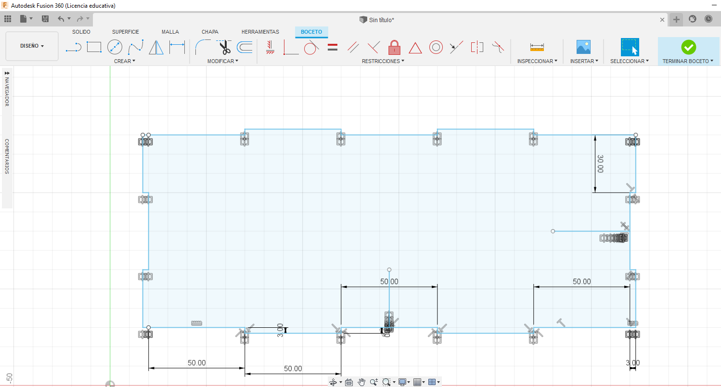Switch to the SUPERFICIE tab
The image size is (721, 387).
pos(126,32)
